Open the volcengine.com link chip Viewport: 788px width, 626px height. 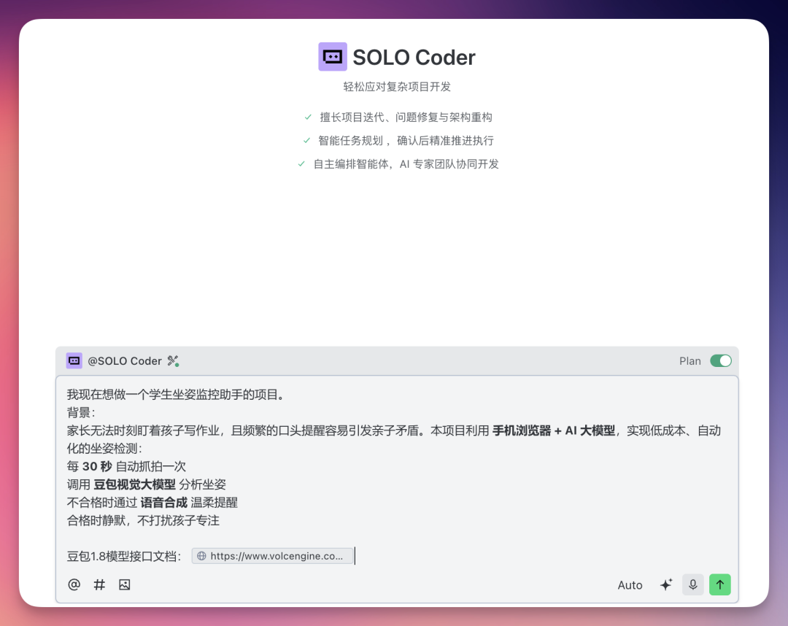click(x=276, y=556)
